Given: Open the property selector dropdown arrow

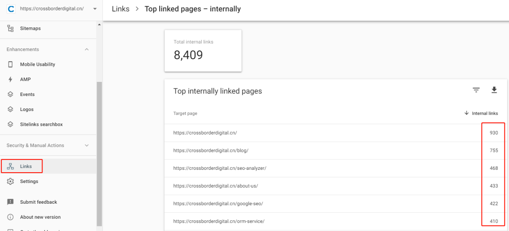Looking at the screenshot, I should pos(95,9).
